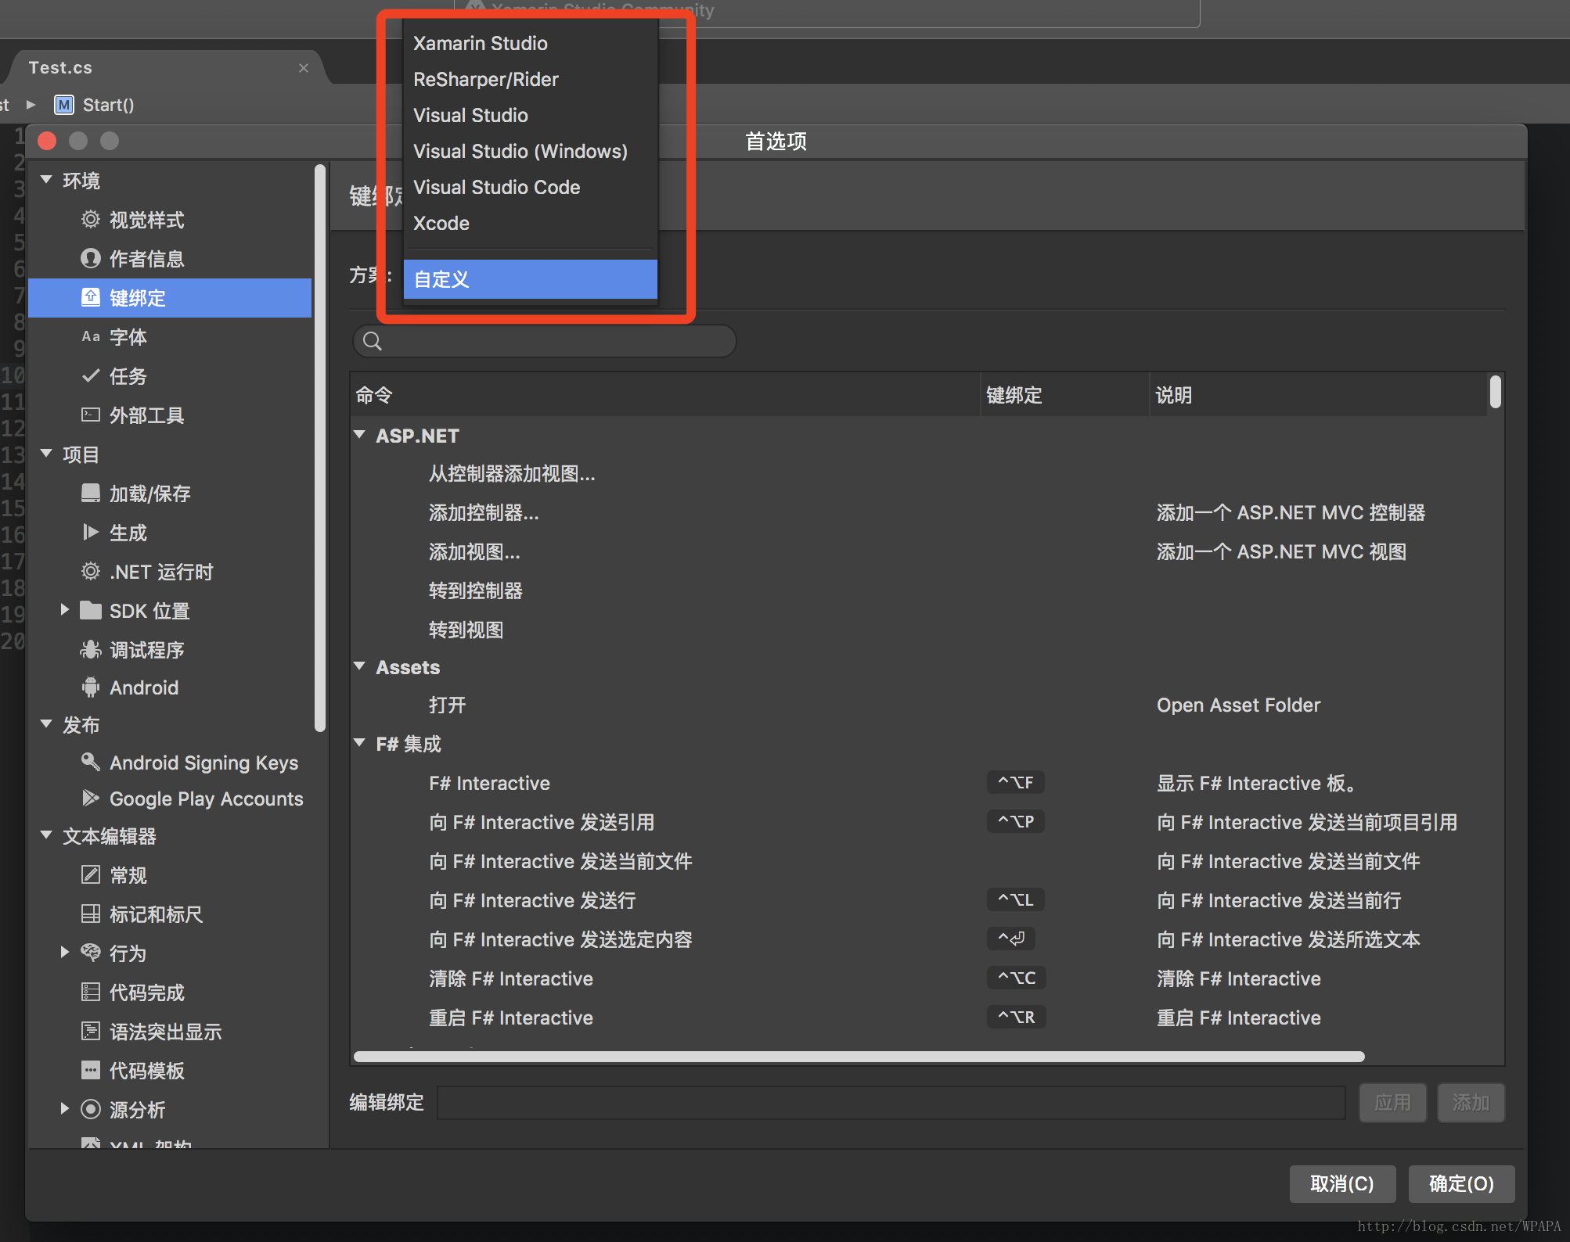This screenshot has width=1570, height=1242.
Task: Click 添加 button to add binding
Action: pos(1468,1103)
